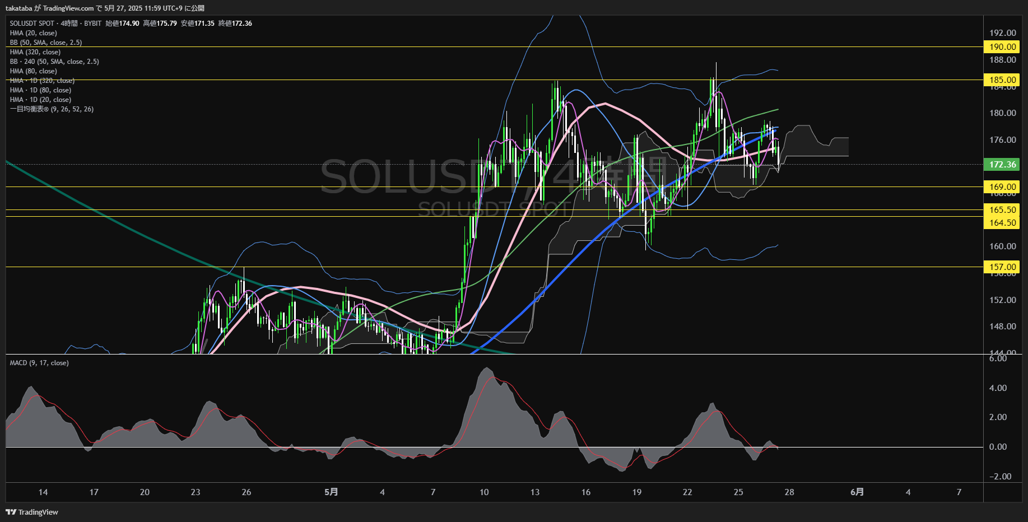Click the 終値172.36 close value
The width and height of the screenshot is (1028, 522).
tap(235, 24)
